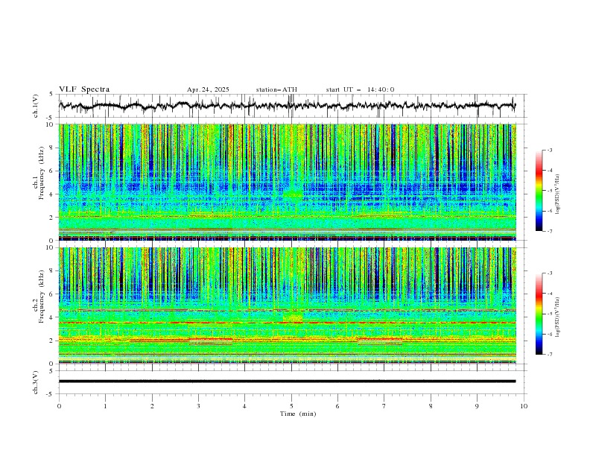Click the ch.1 colorbar log(PSD) label
The width and height of the screenshot is (590, 456).
point(557,194)
